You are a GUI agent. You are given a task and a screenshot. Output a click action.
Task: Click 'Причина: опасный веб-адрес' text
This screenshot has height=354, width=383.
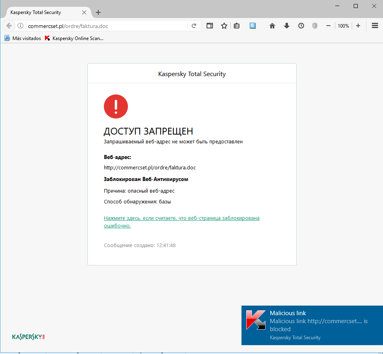(139, 191)
